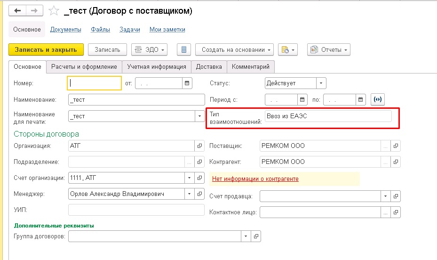Focus the Номер input field
This screenshot has width=437, height=260.
coord(95,83)
